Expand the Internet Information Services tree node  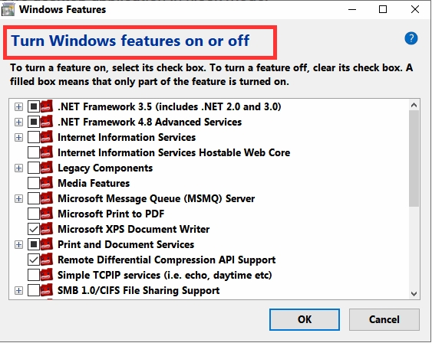coord(18,137)
